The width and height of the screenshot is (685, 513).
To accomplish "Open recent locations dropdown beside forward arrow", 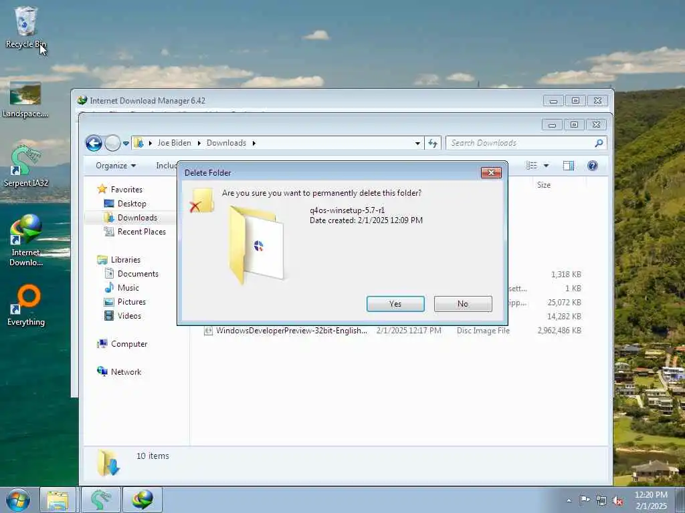I will (126, 143).
